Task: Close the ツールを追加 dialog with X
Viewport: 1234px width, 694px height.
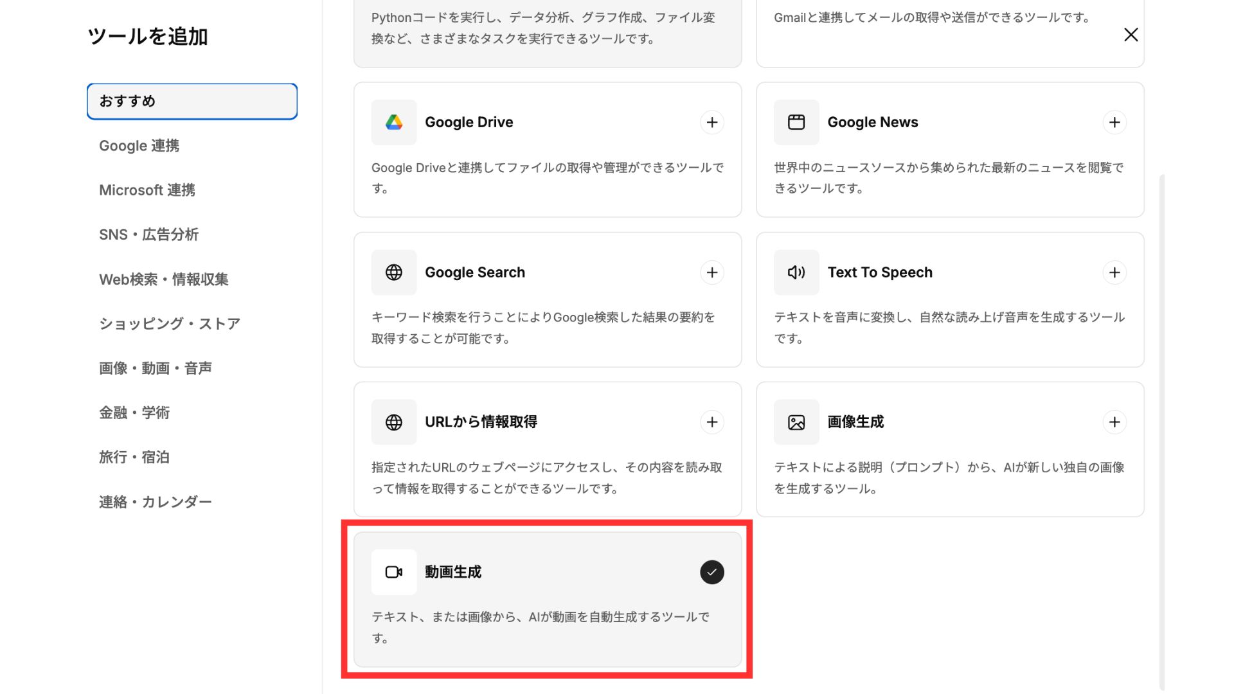Action: (x=1131, y=35)
